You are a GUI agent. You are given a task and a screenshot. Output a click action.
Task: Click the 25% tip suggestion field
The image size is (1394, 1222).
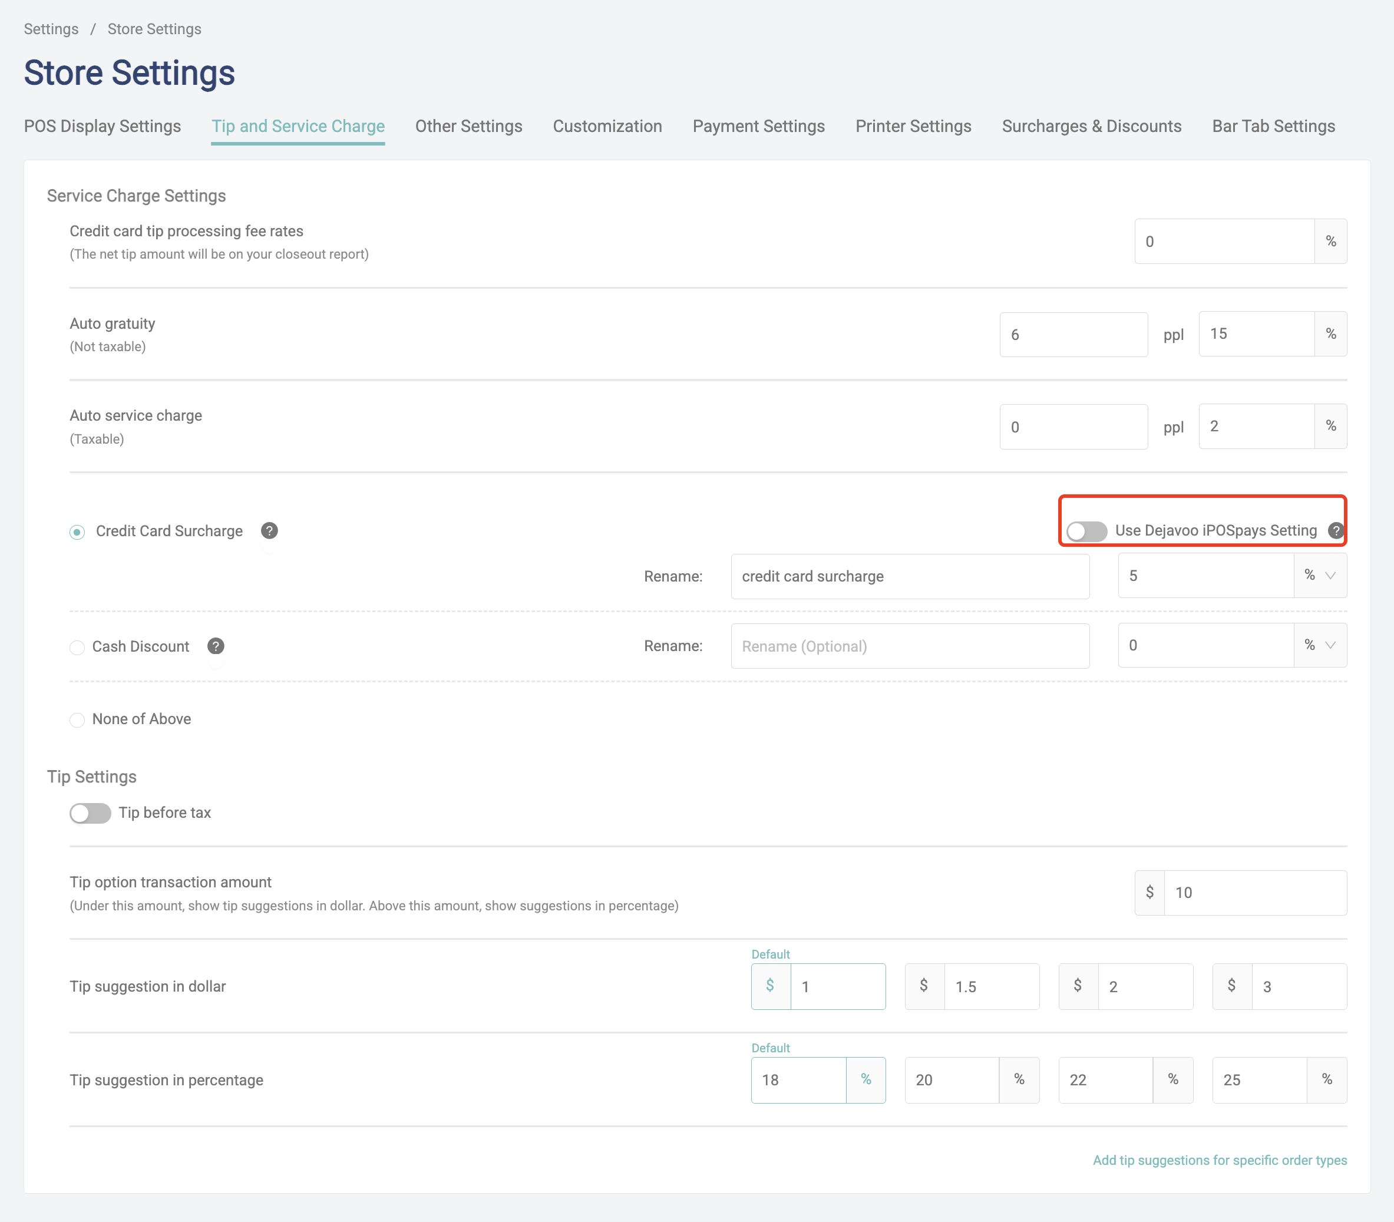[x=1260, y=1080]
